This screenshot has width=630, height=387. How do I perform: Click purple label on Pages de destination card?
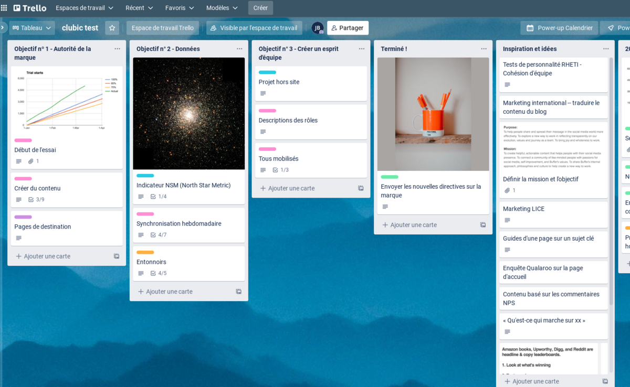tap(23, 217)
